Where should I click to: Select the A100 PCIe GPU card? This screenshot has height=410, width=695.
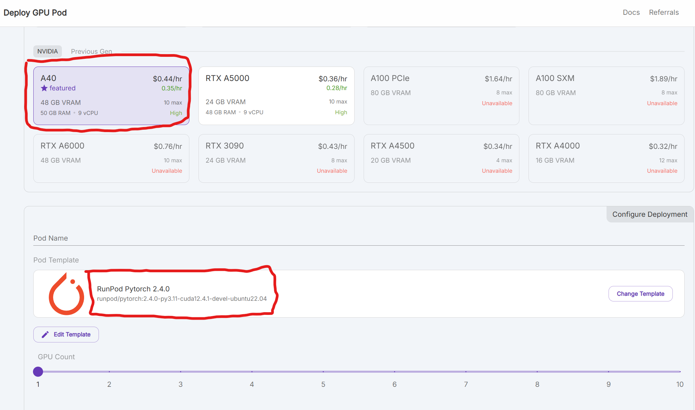tap(441, 96)
